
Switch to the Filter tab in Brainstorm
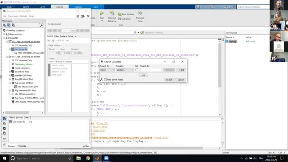point(56,36)
